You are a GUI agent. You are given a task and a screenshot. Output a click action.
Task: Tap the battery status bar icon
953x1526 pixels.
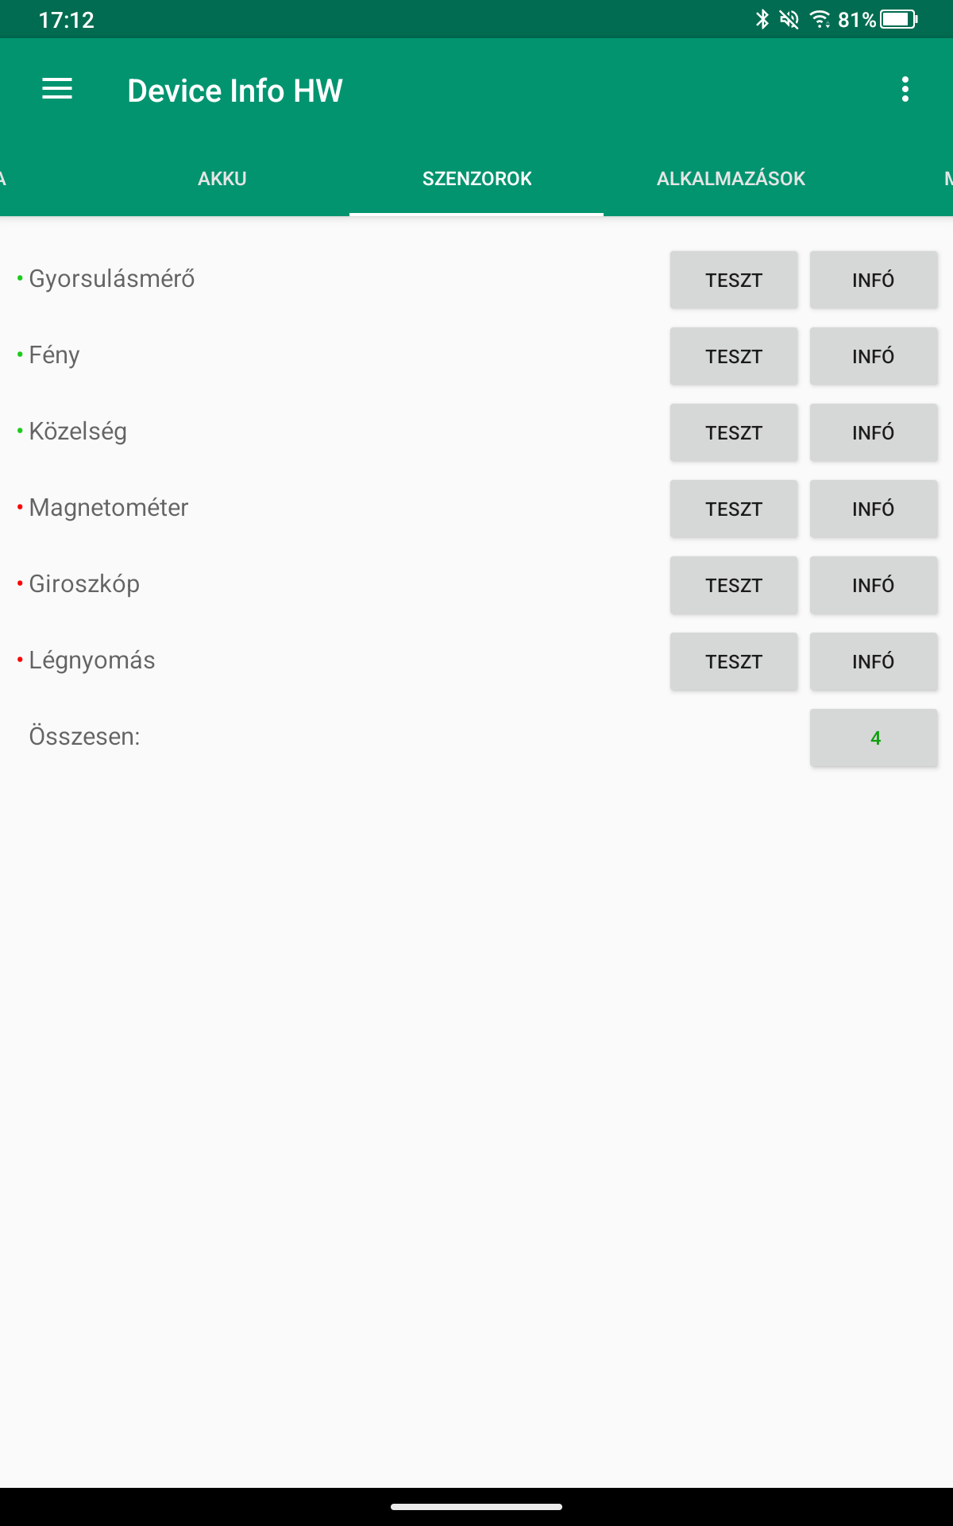[x=899, y=19]
